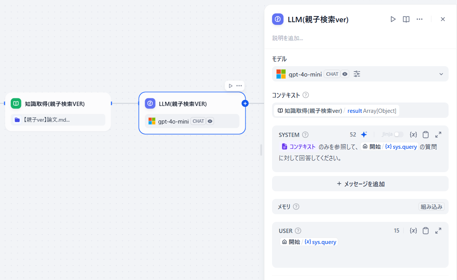The height and width of the screenshot is (280, 457).
Task: Show help tooltip for USER prompt
Action: (x=298, y=231)
